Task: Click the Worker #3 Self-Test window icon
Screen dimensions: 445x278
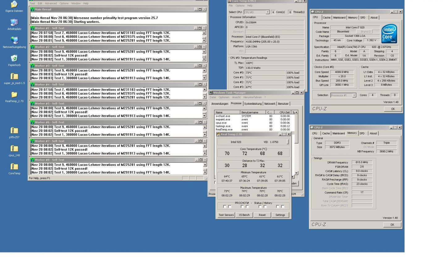Action: (32, 66)
